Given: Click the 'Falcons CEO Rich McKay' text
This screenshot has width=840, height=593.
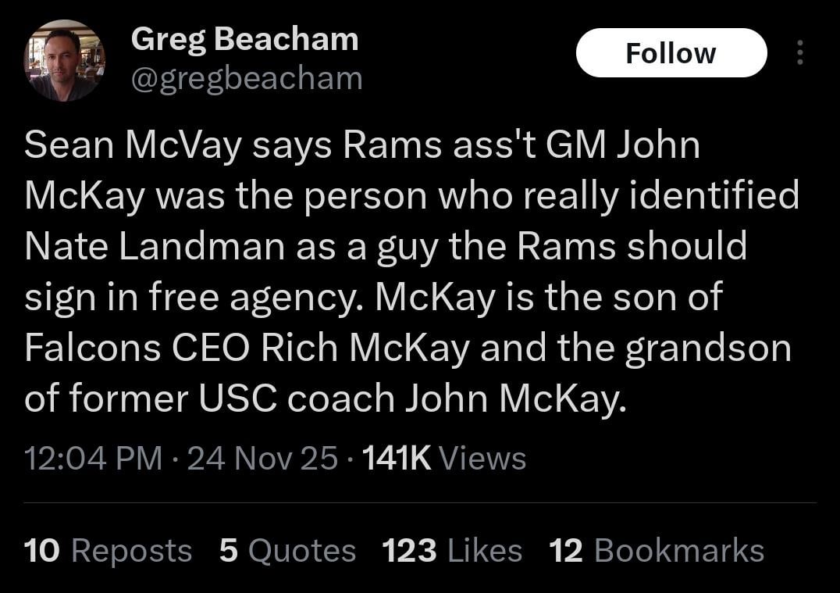Looking at the screenshot, I should coord(247,348).
